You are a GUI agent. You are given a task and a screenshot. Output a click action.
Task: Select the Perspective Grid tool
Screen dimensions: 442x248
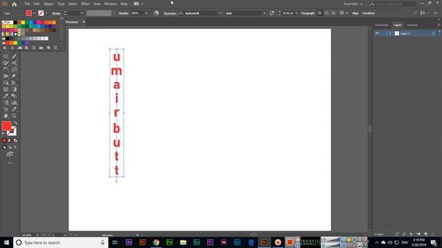tap(14, 83)
